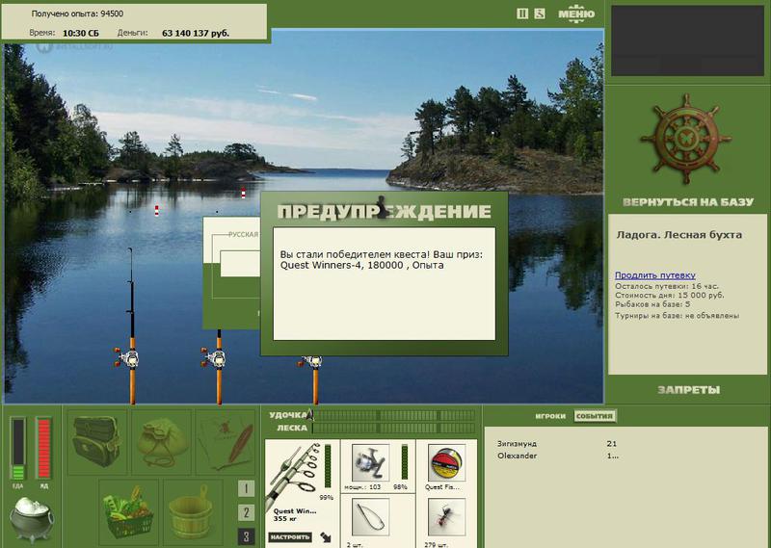
Task: Click ВЕРНУТЬСЯ НА БАЗУ to return to base
Action: [688, 202]
